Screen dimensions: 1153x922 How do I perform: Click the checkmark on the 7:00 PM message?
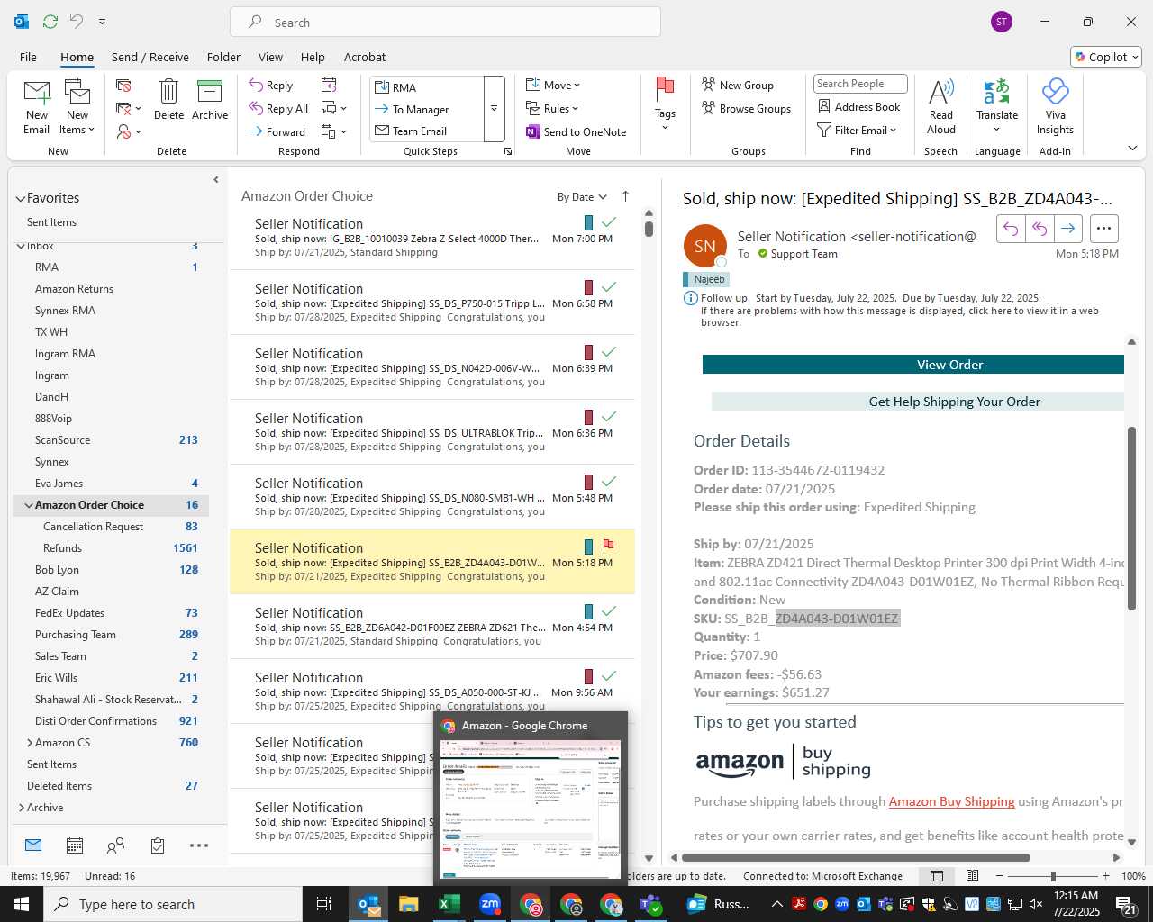click(x=609, y=221)
